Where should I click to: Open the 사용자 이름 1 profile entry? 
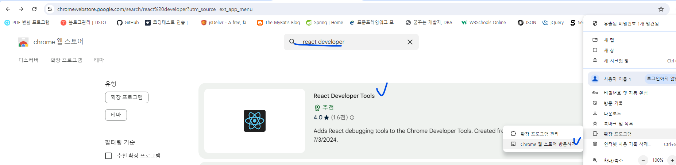point(617,79)
